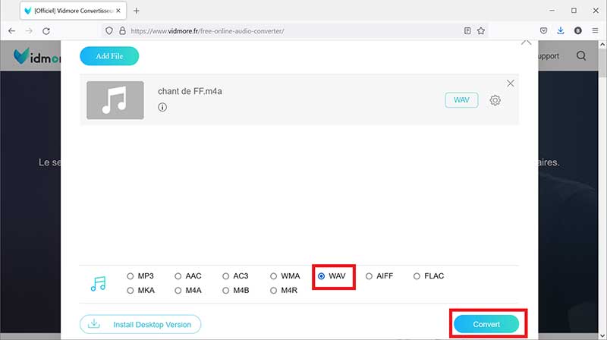Click the info icon under chant de FF.m4a
This screenshot has width=607, height=340.
[x=162, y=108]
